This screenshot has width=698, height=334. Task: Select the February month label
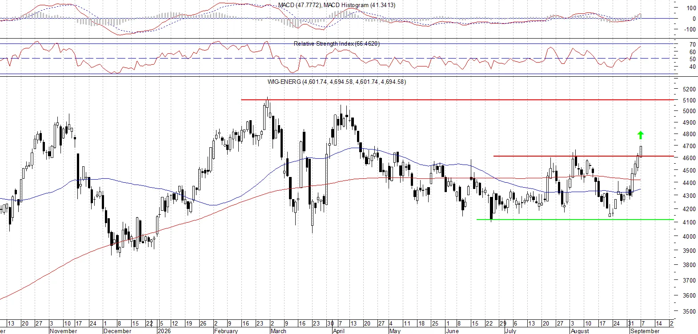(226, 331)
